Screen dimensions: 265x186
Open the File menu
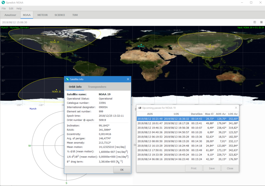4,9
